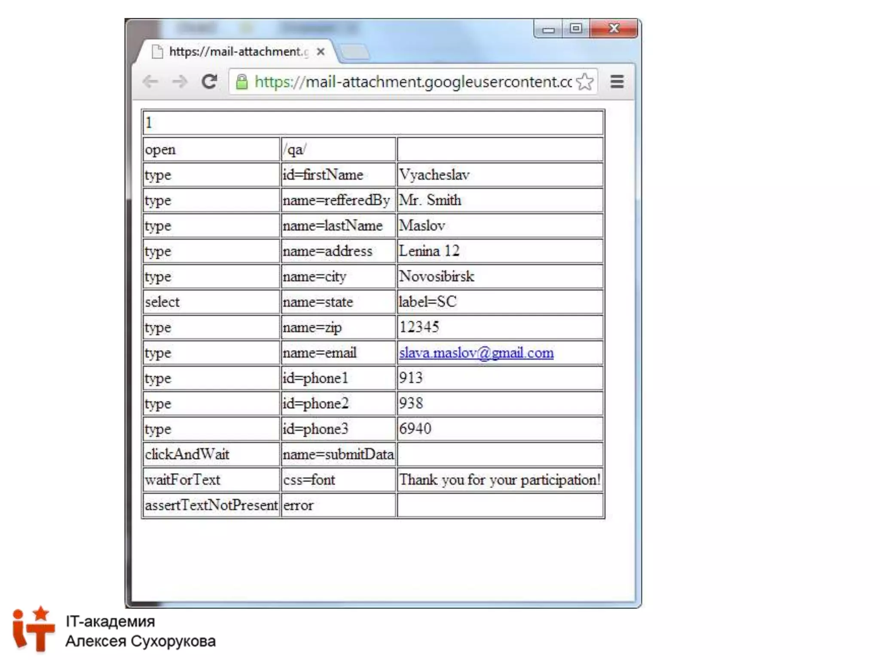Click the 'Thank you for your participation!' cell
Image resolution: width=880 pixels, height=660 pixels.
click(x=500, y=480)
